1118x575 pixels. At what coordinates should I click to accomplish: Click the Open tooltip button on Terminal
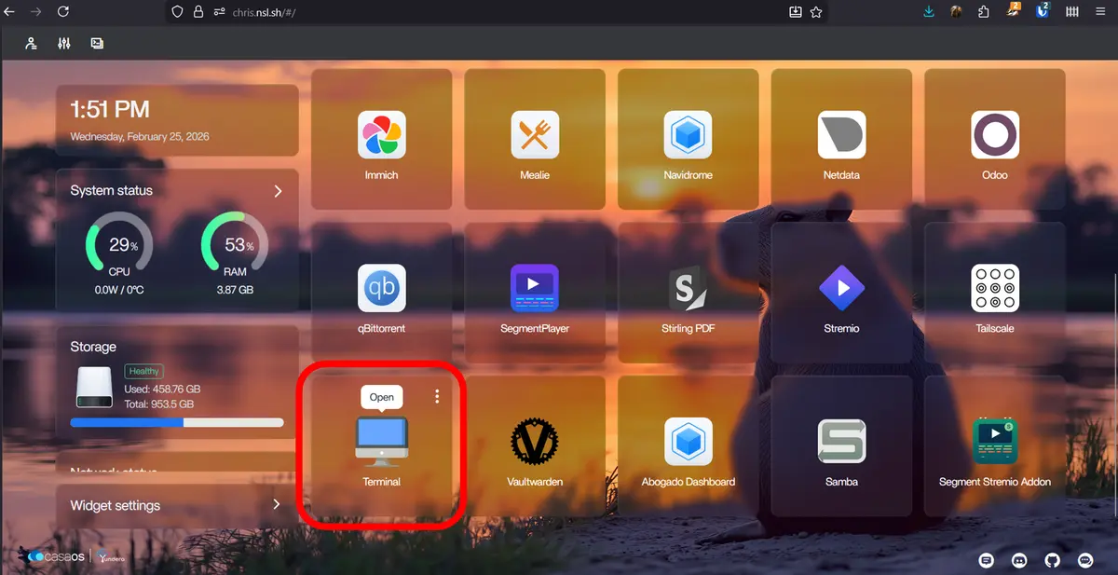(x=382, y=397)
